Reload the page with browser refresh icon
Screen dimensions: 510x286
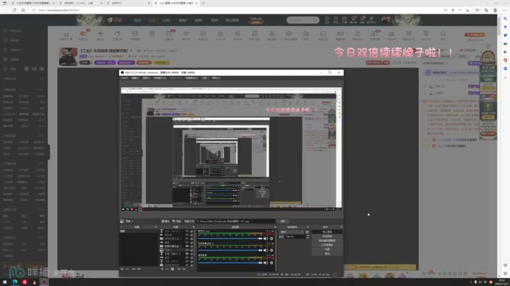click(x=14, y=10)
